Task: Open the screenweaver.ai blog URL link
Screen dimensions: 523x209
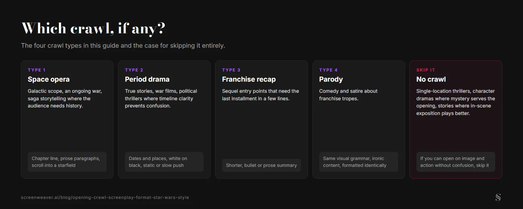Action: [x=105, y=198]
